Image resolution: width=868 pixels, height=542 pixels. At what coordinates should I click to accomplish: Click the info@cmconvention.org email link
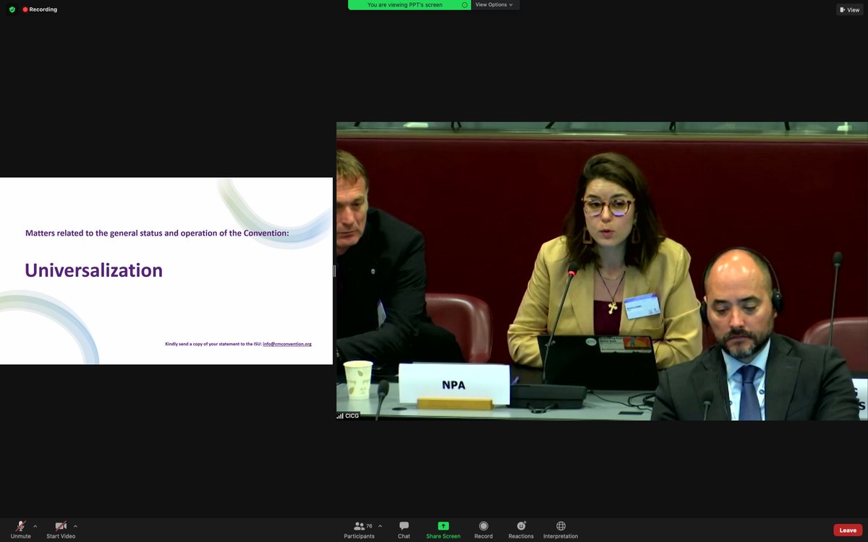coord(287,344)
